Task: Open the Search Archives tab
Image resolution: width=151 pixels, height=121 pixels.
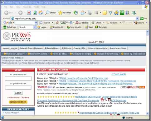Action: pos(118,48)
